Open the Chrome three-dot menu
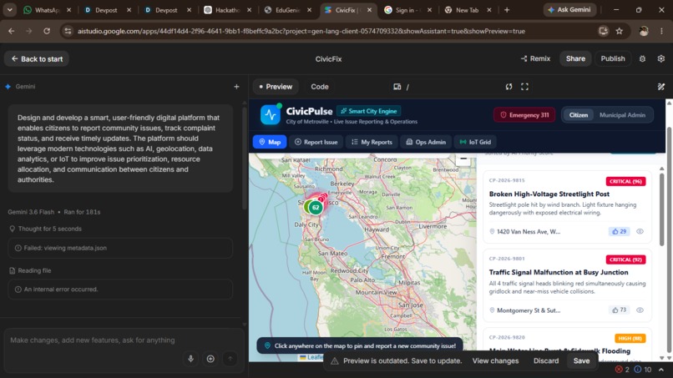 pyautogui.click(x=661, y=31)
